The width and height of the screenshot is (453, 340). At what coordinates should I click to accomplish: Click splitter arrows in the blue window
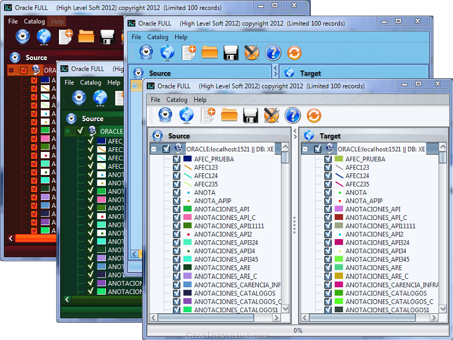point(275,71)
